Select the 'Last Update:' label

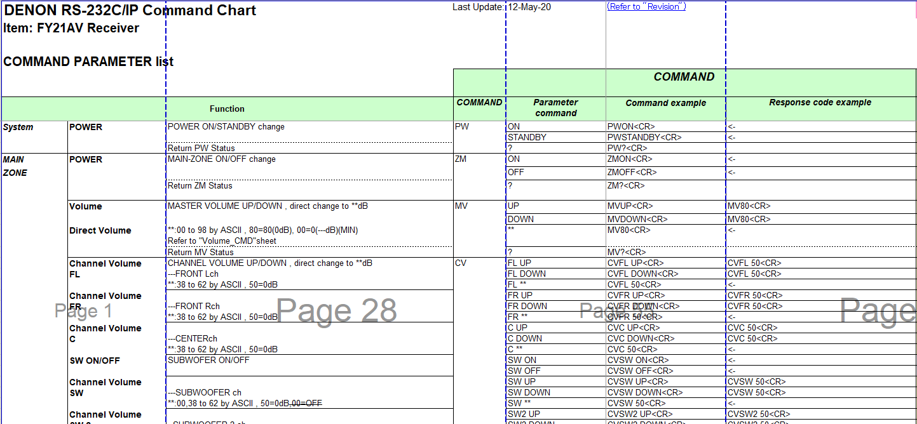(479, 7)
